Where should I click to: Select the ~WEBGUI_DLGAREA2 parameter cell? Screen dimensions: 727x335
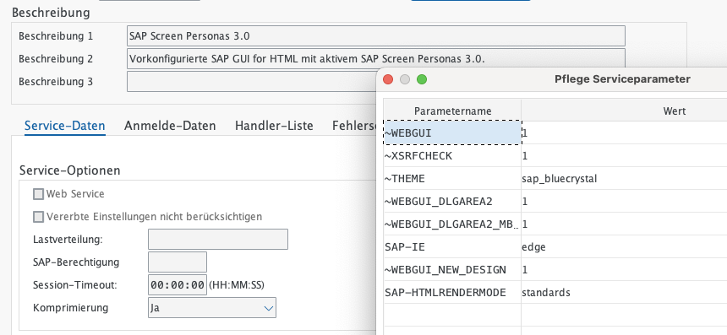click(x=452, y=202)
